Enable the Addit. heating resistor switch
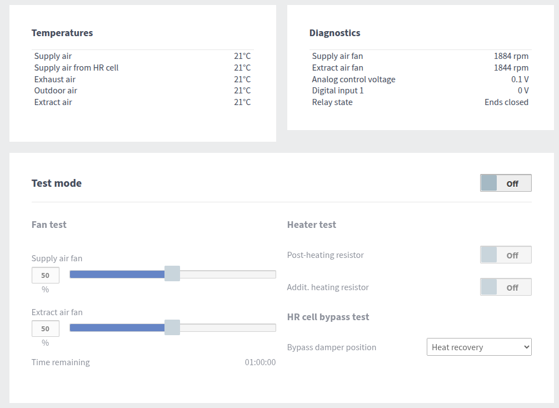 506,287
